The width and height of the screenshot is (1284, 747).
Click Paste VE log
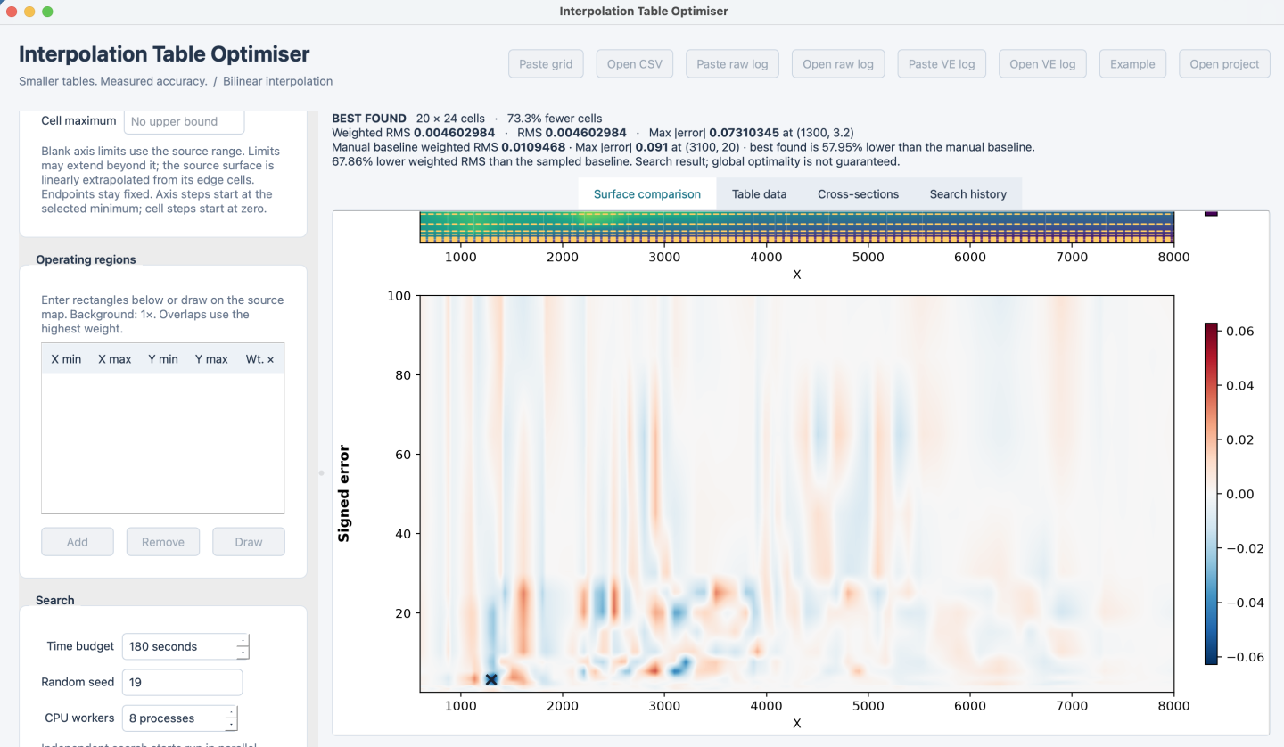click(x=942, y=64)
